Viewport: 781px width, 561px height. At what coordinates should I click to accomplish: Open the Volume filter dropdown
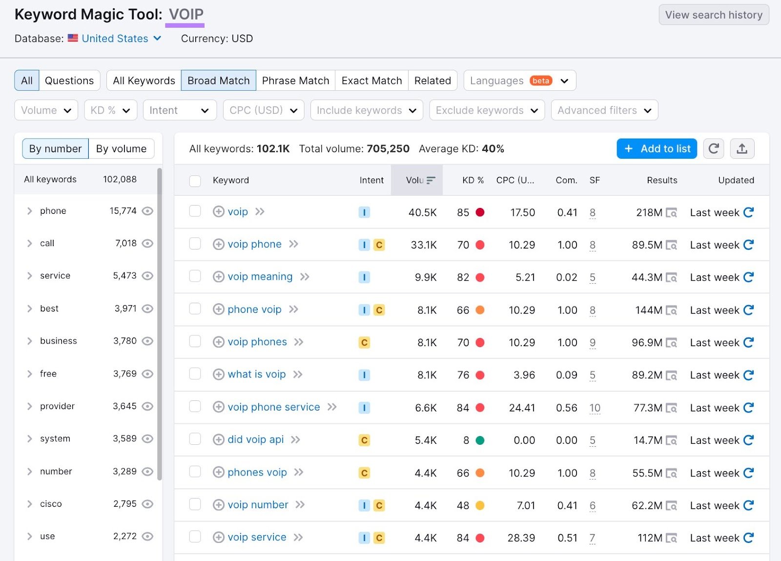[46, 110]
